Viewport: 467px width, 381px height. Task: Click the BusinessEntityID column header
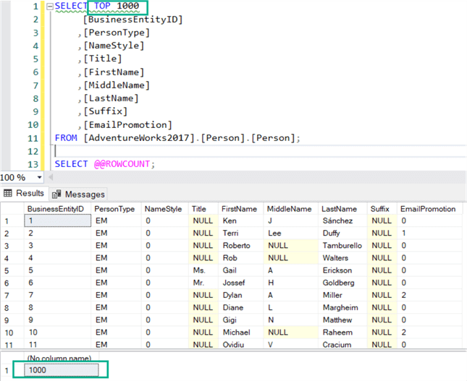(x=57, y=209)
